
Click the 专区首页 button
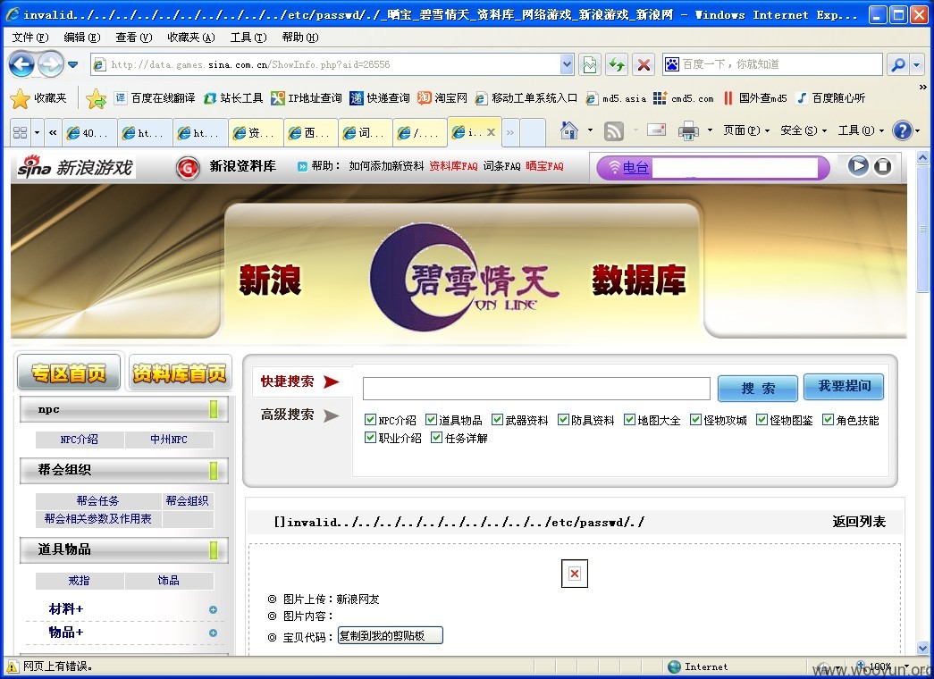pyautogui.click(x=69, y=373)
